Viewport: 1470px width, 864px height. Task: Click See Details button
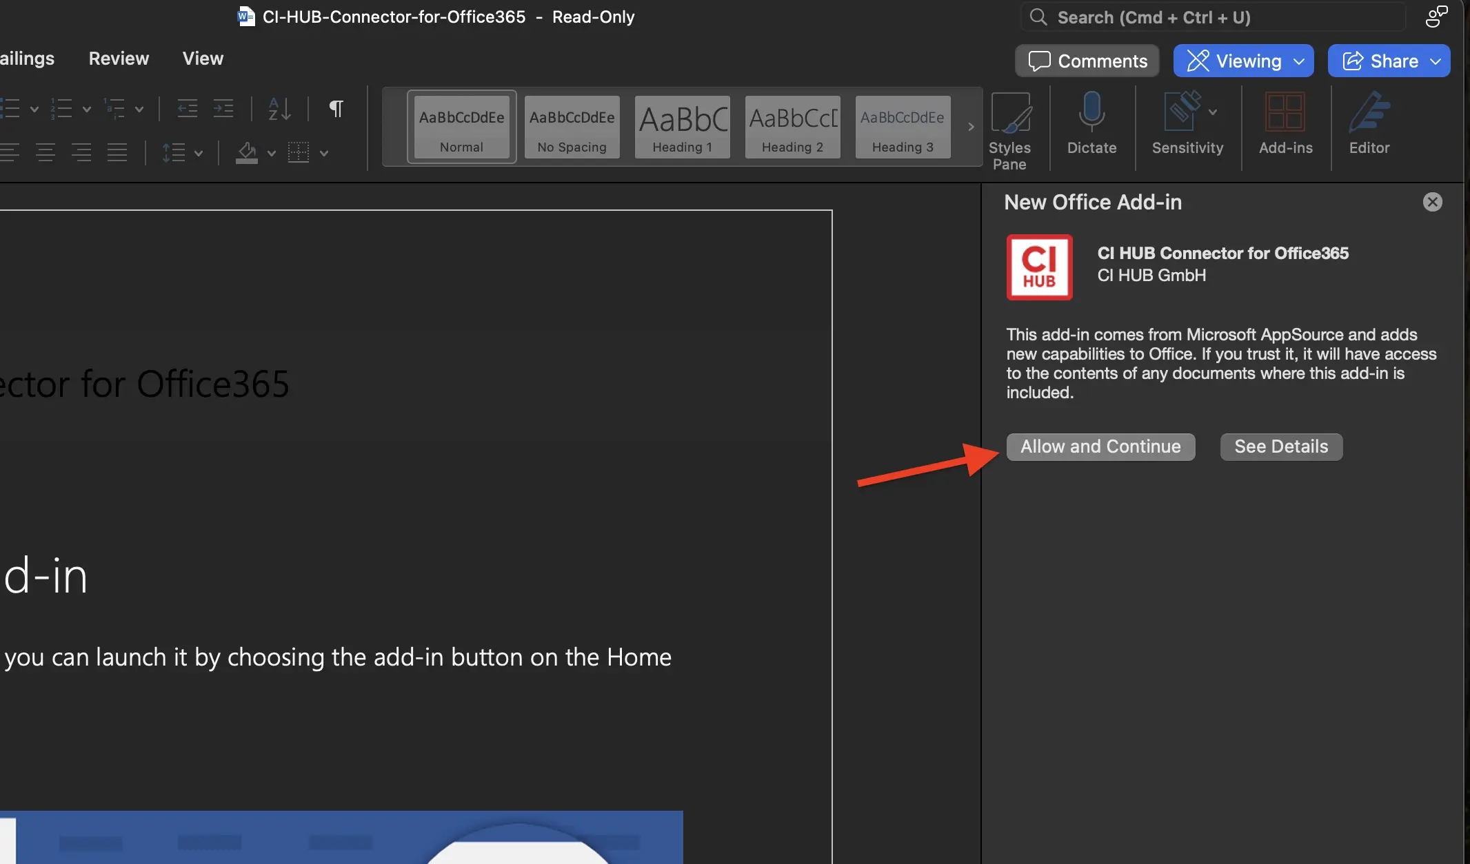(x=1281, y=446)
